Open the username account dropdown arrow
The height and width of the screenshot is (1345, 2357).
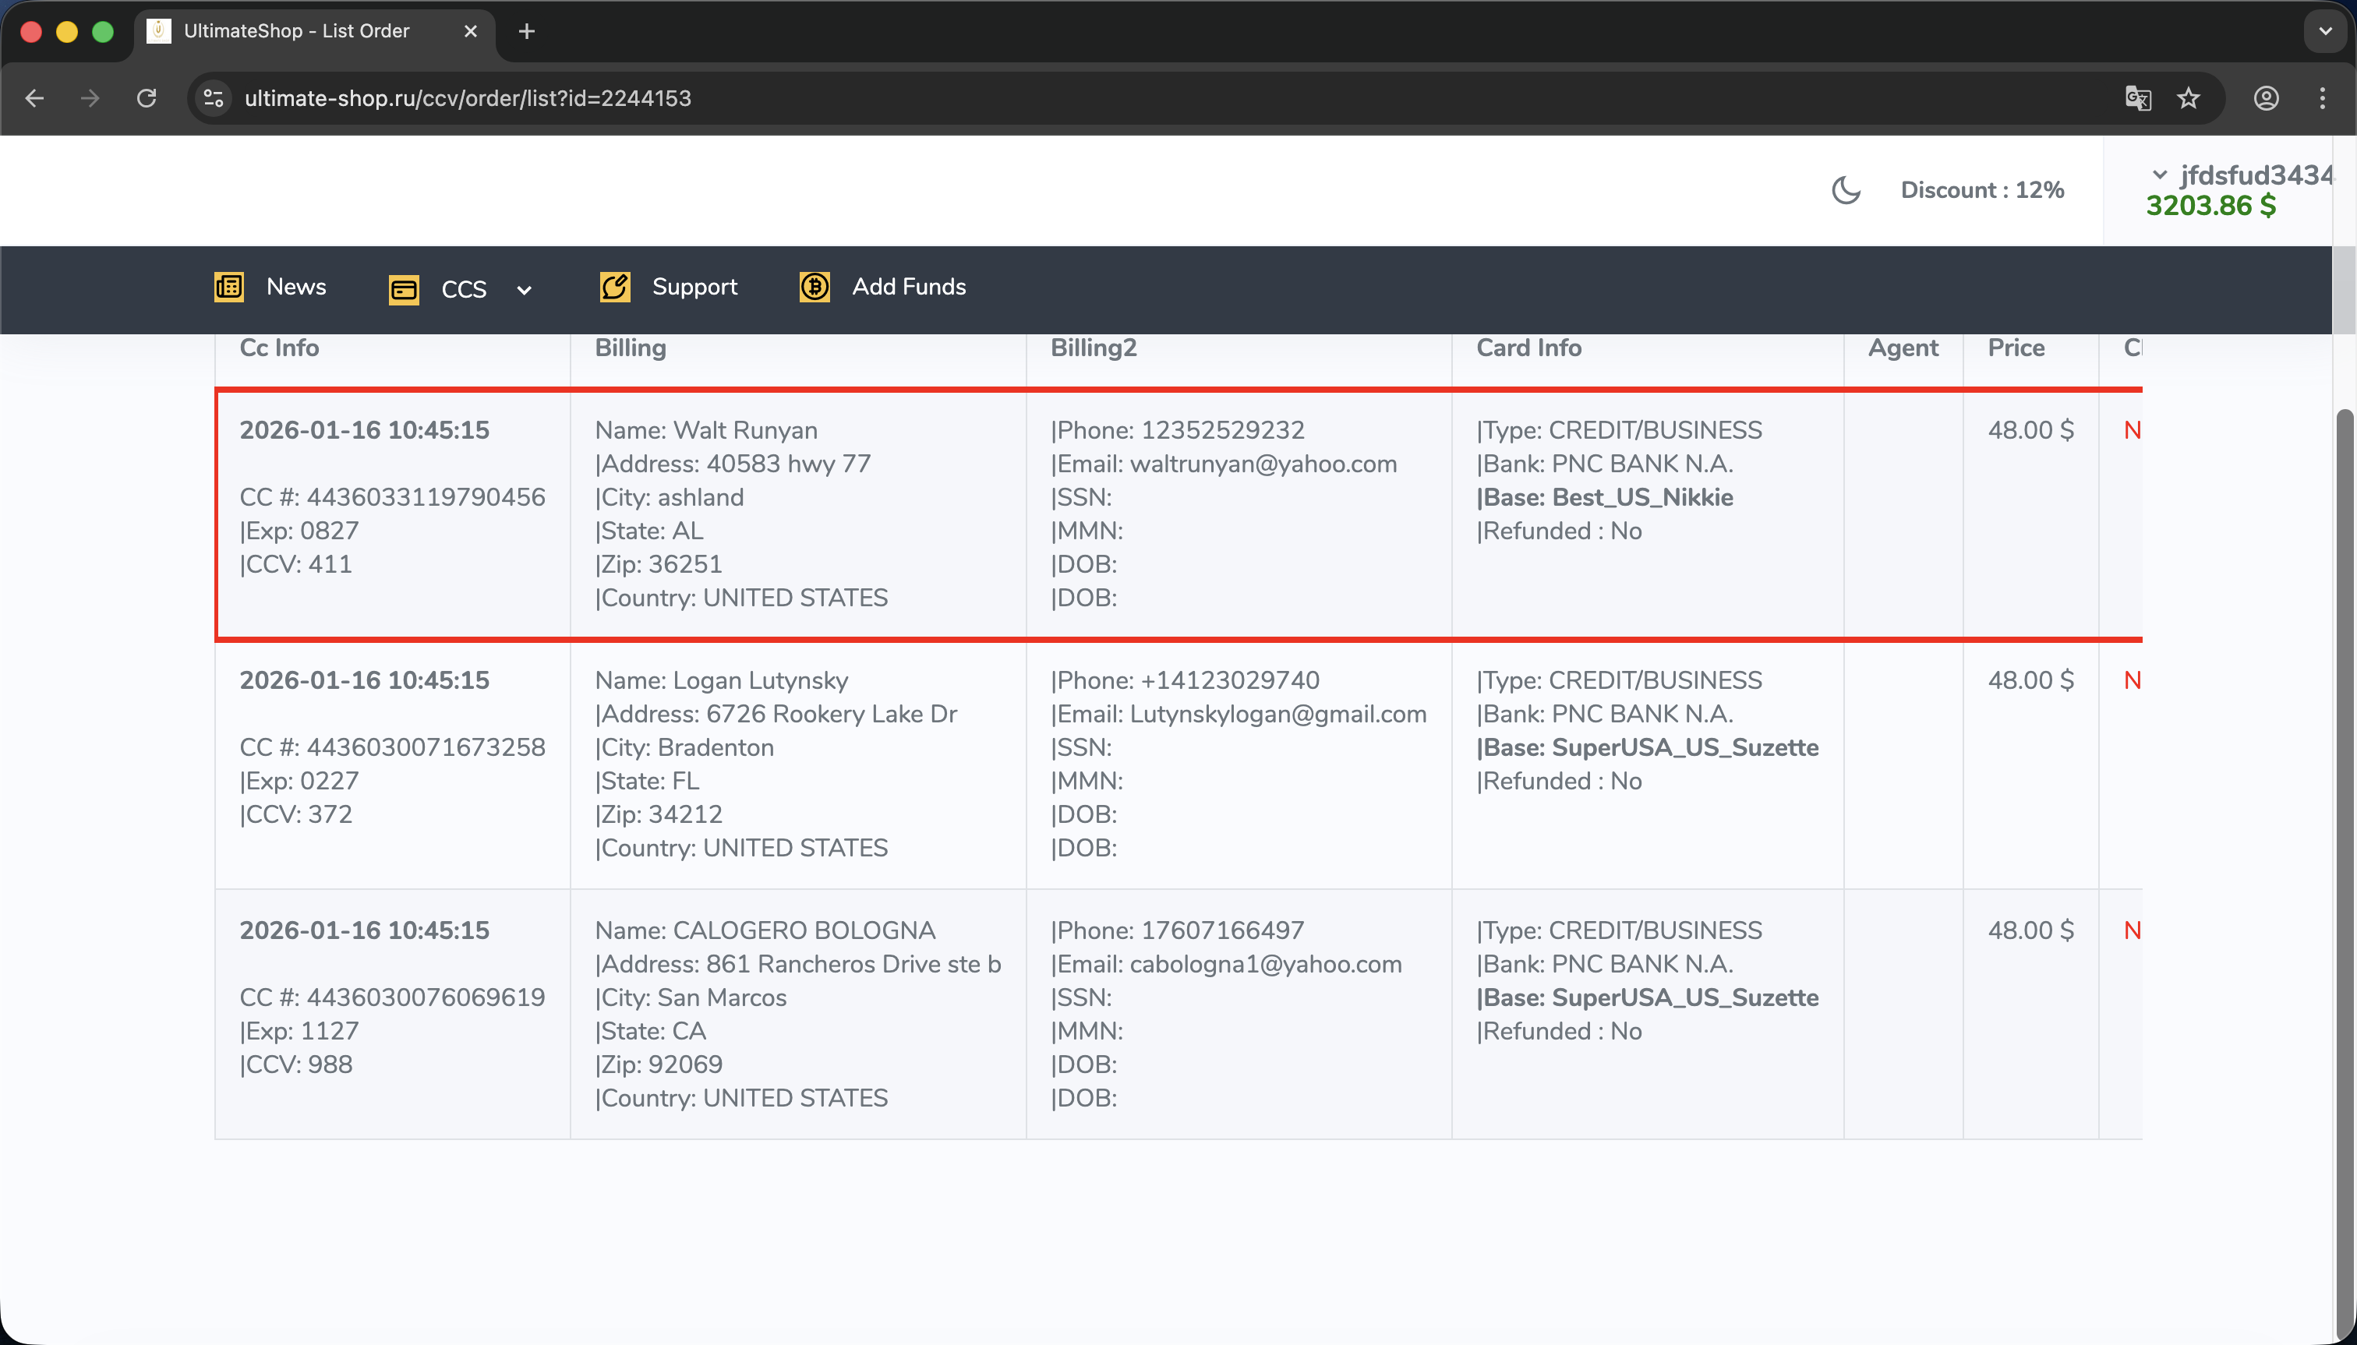click(2159, 175)
